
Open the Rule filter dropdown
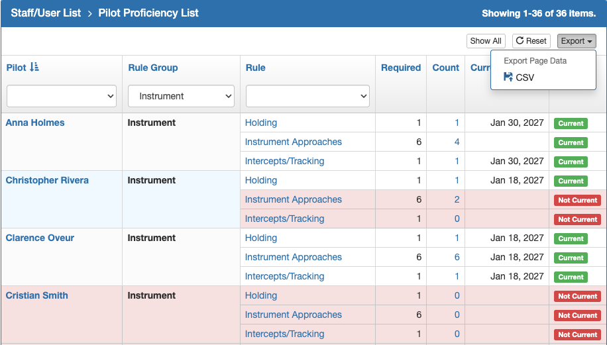307,96
